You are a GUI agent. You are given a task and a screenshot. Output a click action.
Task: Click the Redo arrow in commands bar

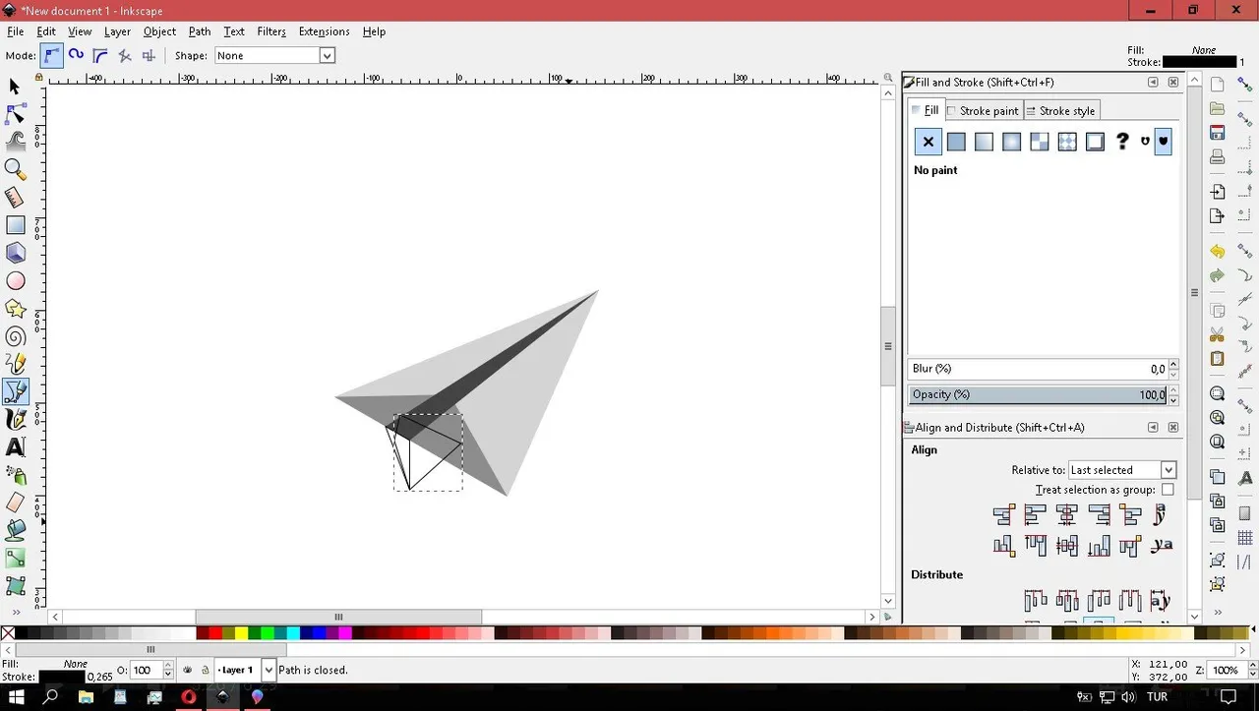coord(1218,276)
